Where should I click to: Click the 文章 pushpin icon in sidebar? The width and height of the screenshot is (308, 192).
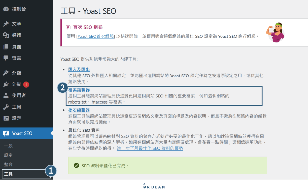[6, 24]
